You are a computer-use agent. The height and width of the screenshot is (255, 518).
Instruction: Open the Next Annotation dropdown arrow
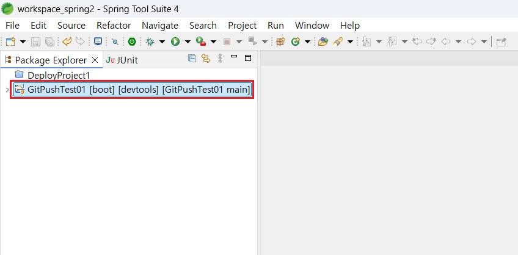[379, 41]
